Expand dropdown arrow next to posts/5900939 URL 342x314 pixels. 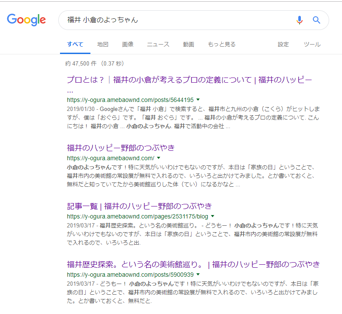pos(198,274)
